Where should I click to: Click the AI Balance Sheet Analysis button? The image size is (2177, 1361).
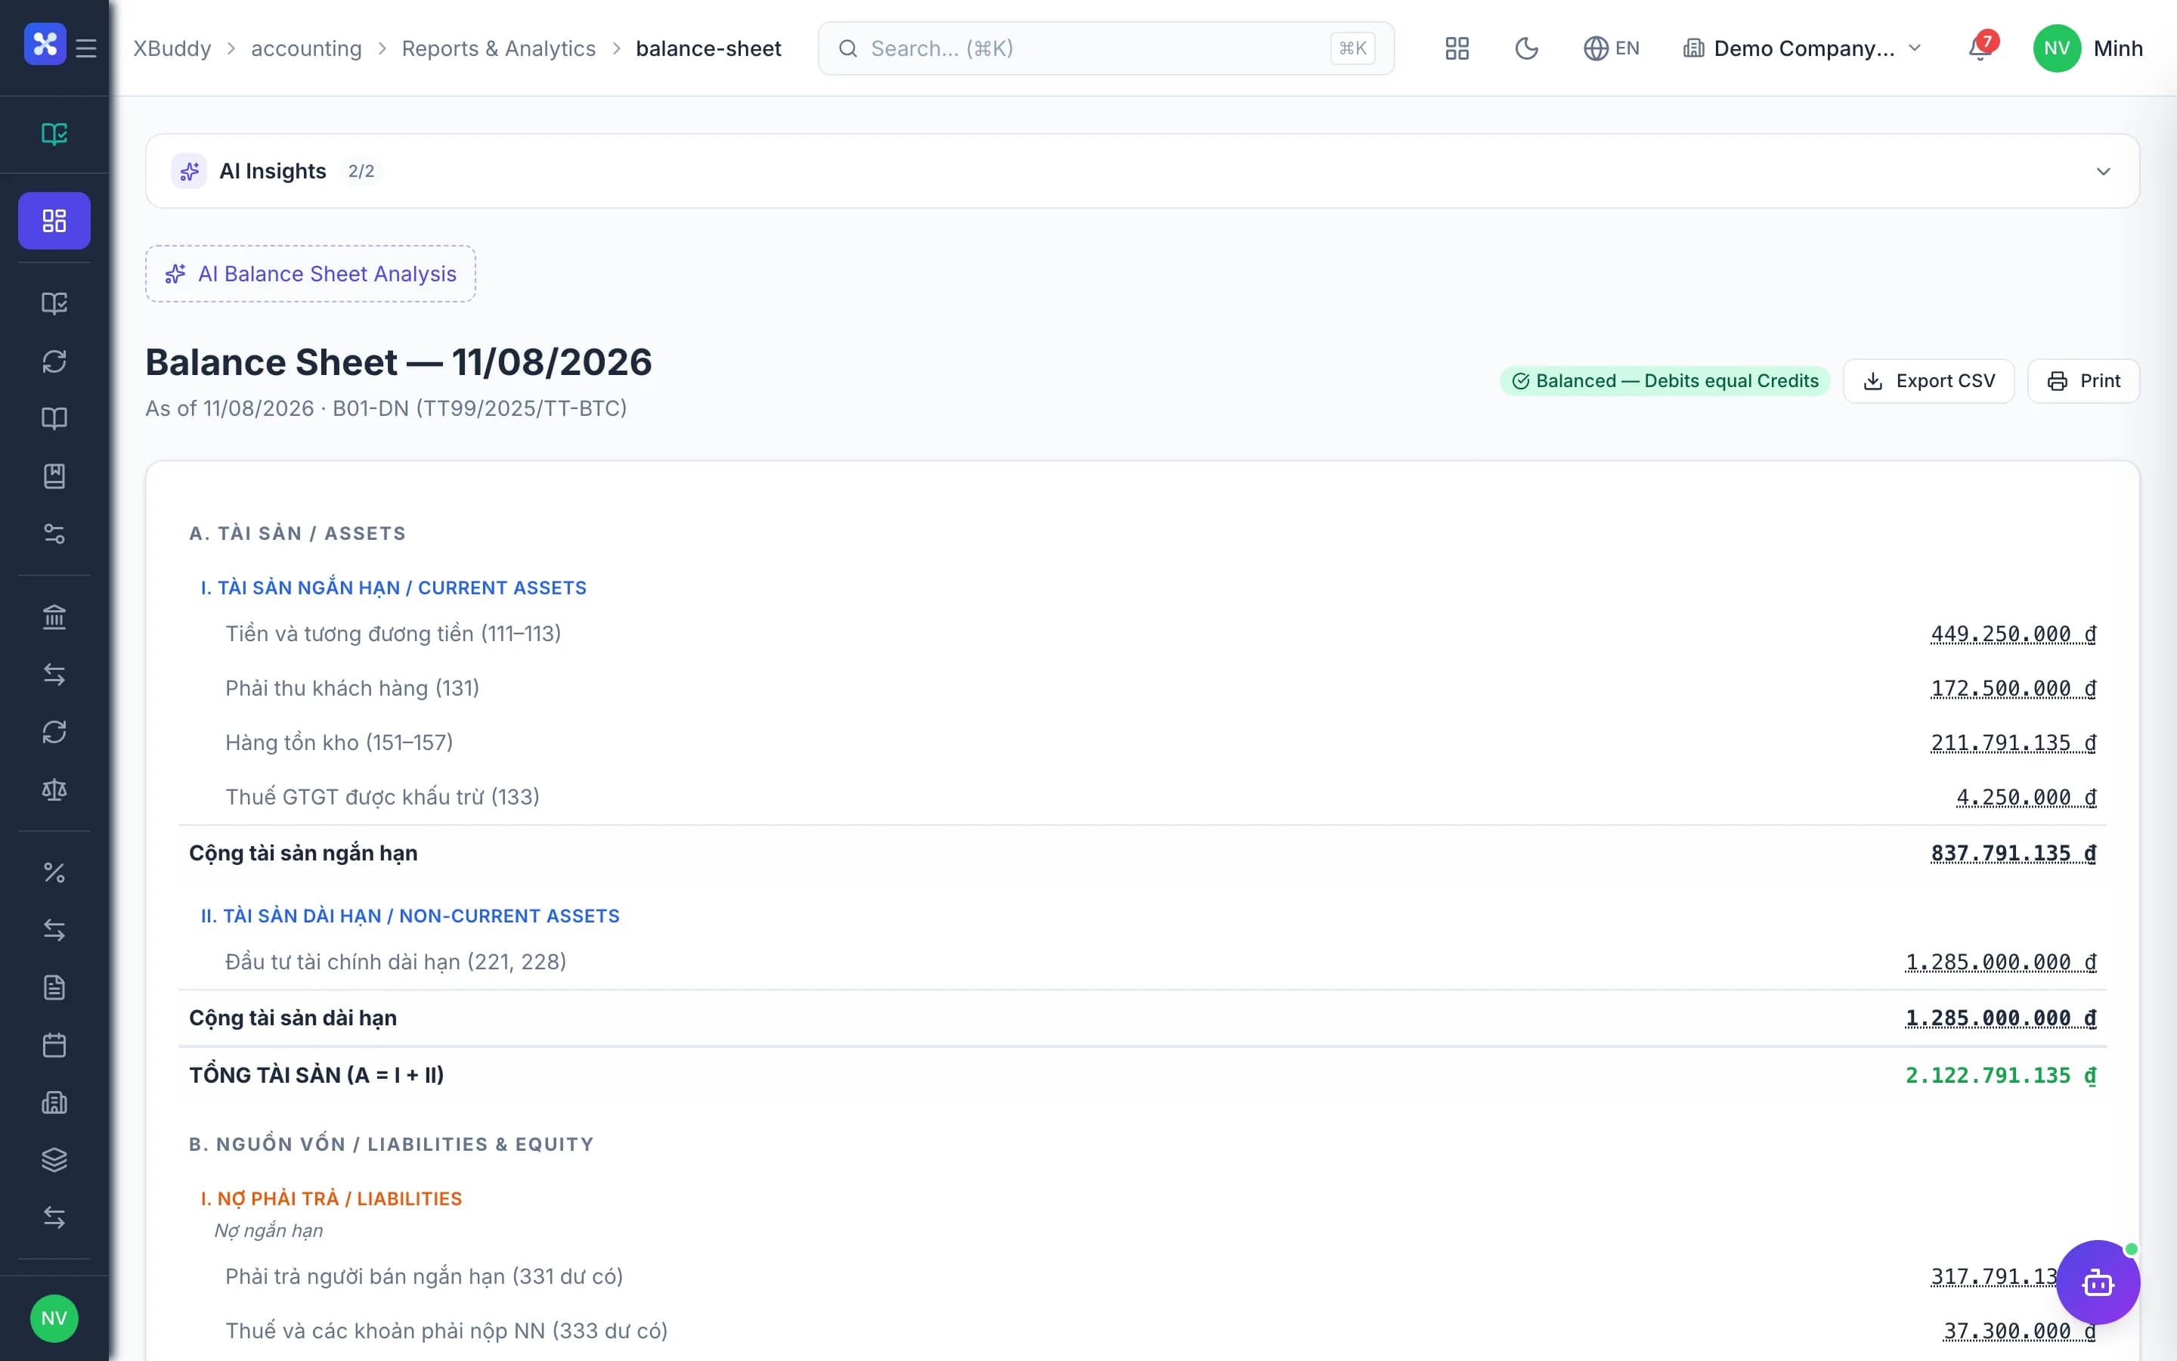[x=311, y=274]
